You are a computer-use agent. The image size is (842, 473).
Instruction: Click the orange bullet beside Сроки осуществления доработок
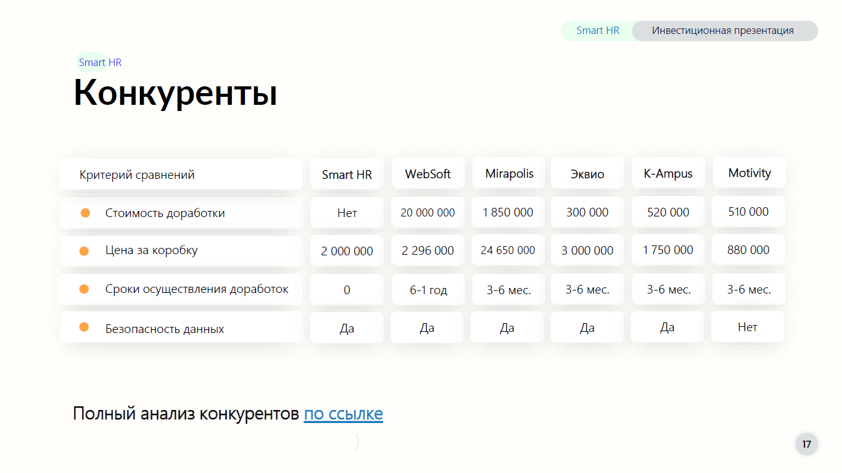point(84,289)
